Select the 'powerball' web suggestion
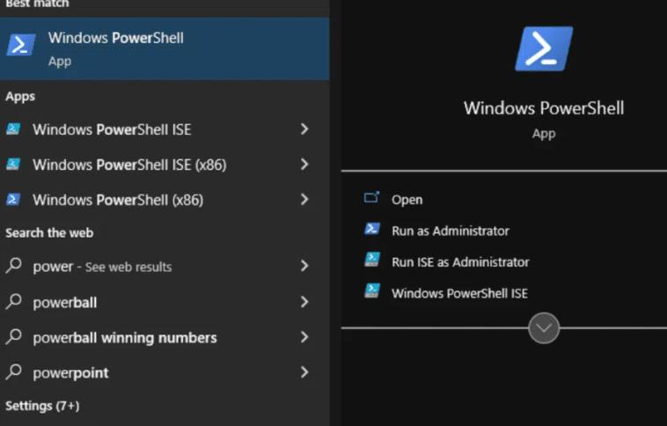This screenshot has height=426, width=667. tap(165, 302)
